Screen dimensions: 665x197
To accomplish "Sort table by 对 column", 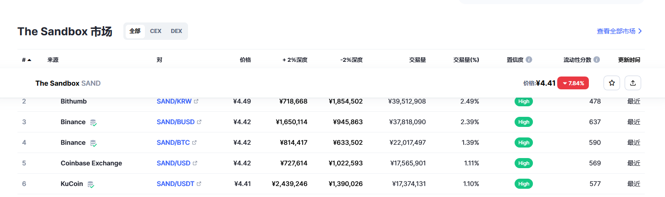I will (x=159, y=60).
